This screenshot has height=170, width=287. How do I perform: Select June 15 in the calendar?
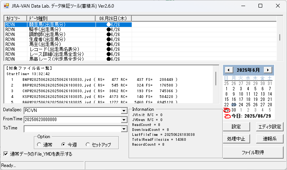226,99
